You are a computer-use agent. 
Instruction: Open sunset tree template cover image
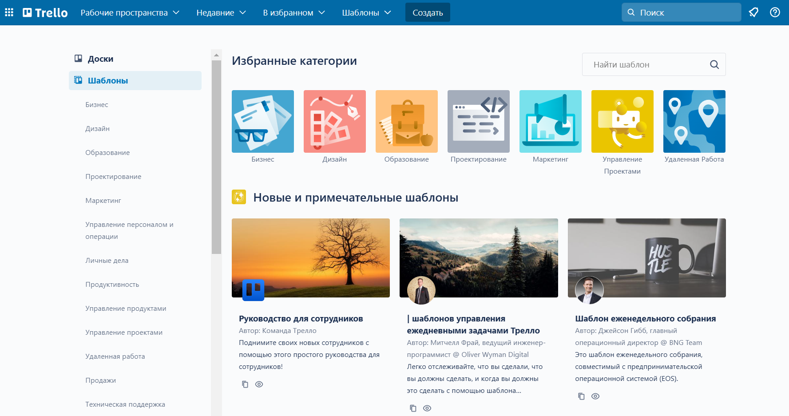point(311,258)
